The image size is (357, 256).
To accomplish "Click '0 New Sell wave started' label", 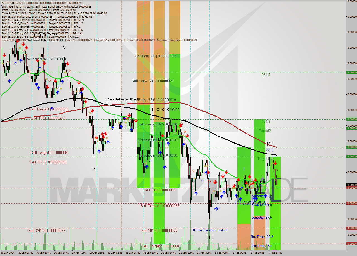I will coord(121,99).
